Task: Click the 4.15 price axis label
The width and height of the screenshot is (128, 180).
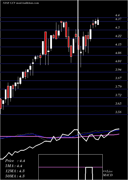Action: click(x=118, y=44)
